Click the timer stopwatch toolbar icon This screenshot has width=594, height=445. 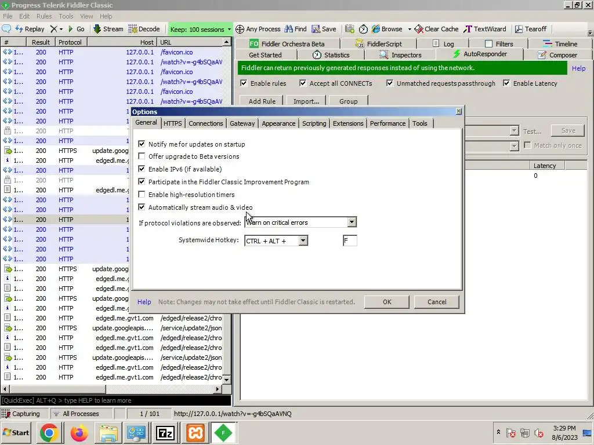[x=363, y=29]
